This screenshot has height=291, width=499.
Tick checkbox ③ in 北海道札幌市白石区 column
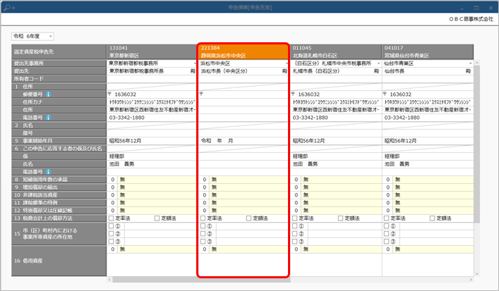[x=294, y=242]
